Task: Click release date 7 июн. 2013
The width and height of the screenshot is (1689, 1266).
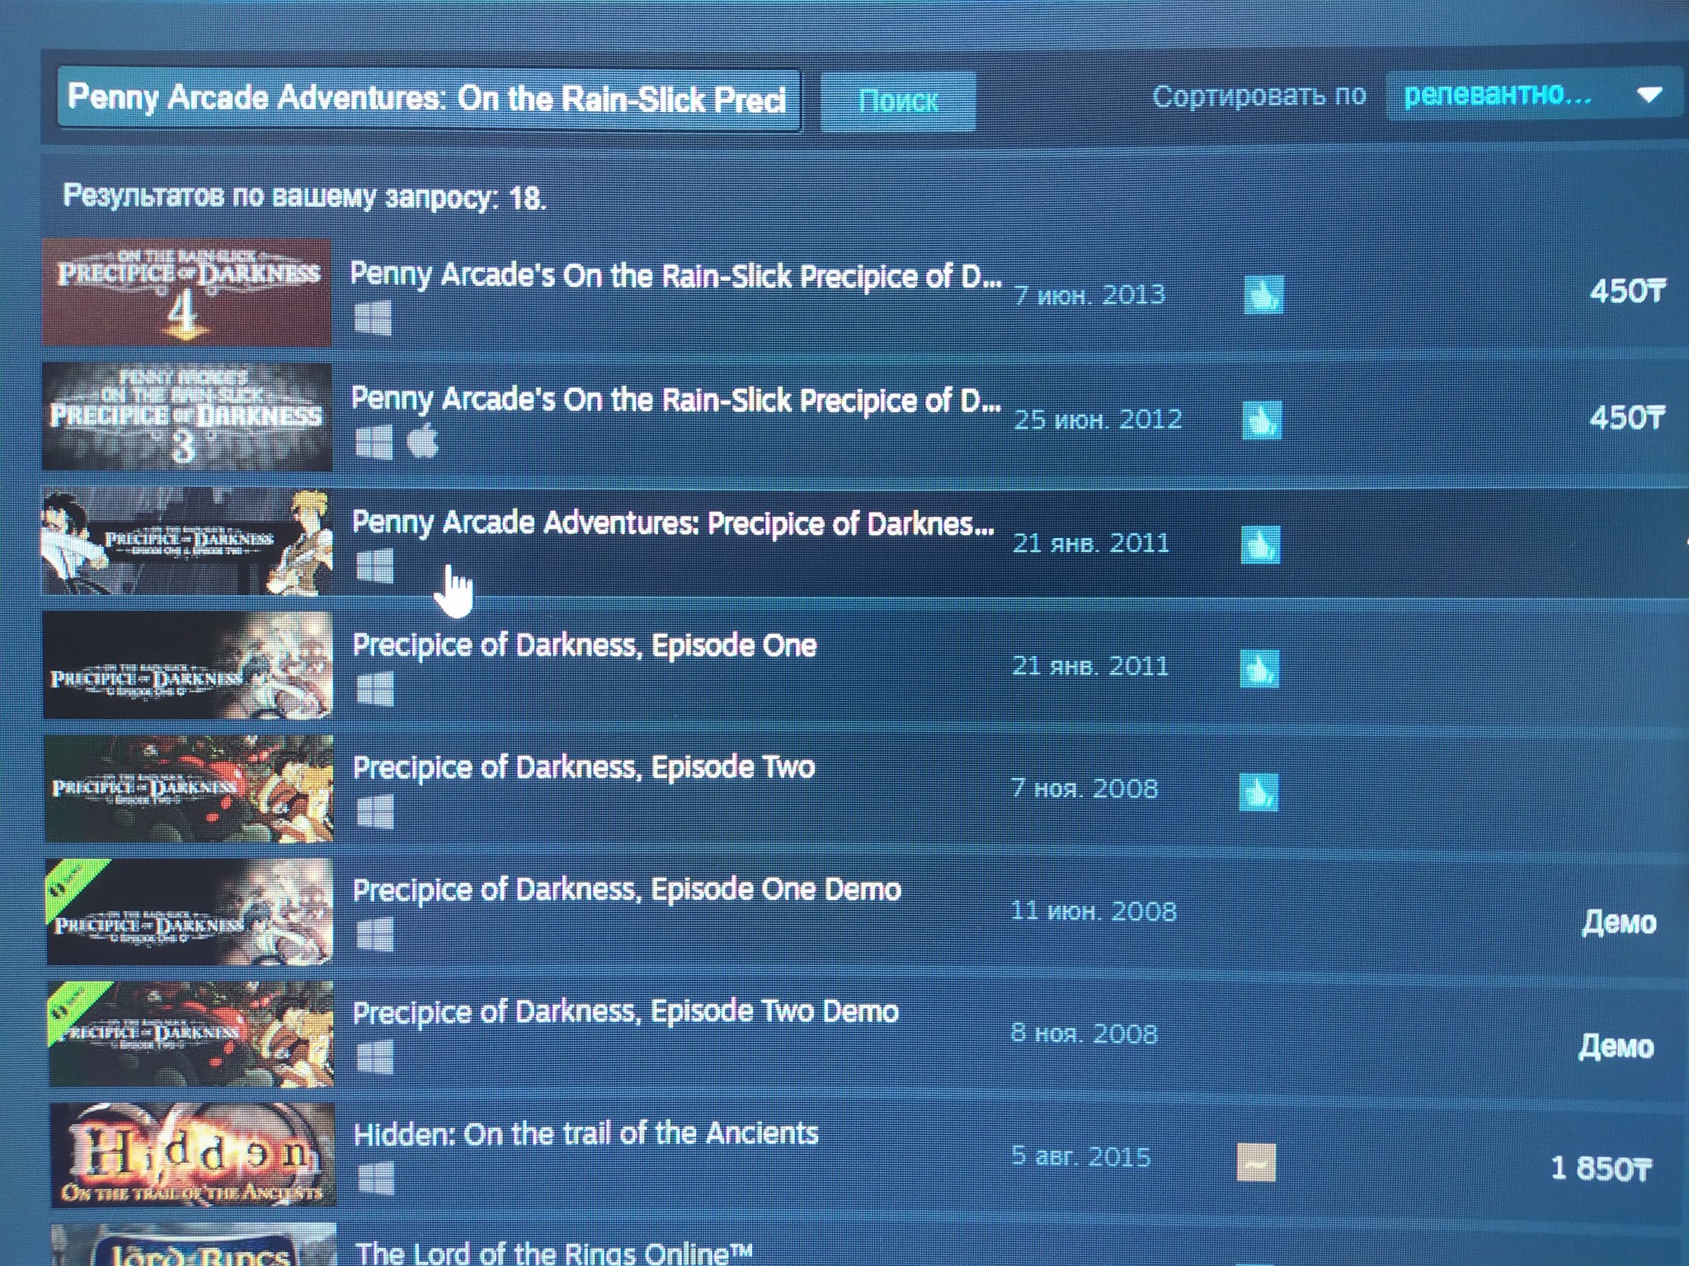Action: coord(1089,294)
